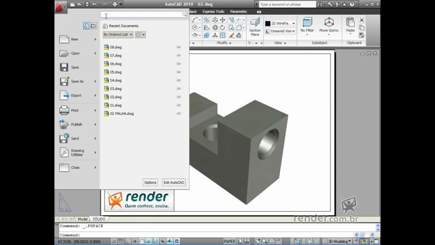Toggle Open Documents view button
The width and height of the screenshot is (435, 245).
tap(94, 26)
